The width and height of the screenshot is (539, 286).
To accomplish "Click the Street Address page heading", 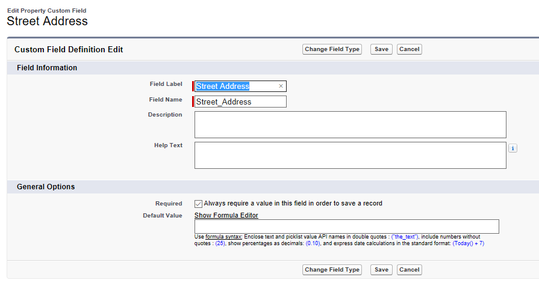I will tap(47, 21).
